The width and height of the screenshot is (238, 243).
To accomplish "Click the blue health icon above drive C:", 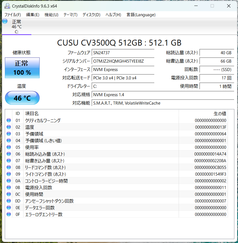I will point(4,21).
